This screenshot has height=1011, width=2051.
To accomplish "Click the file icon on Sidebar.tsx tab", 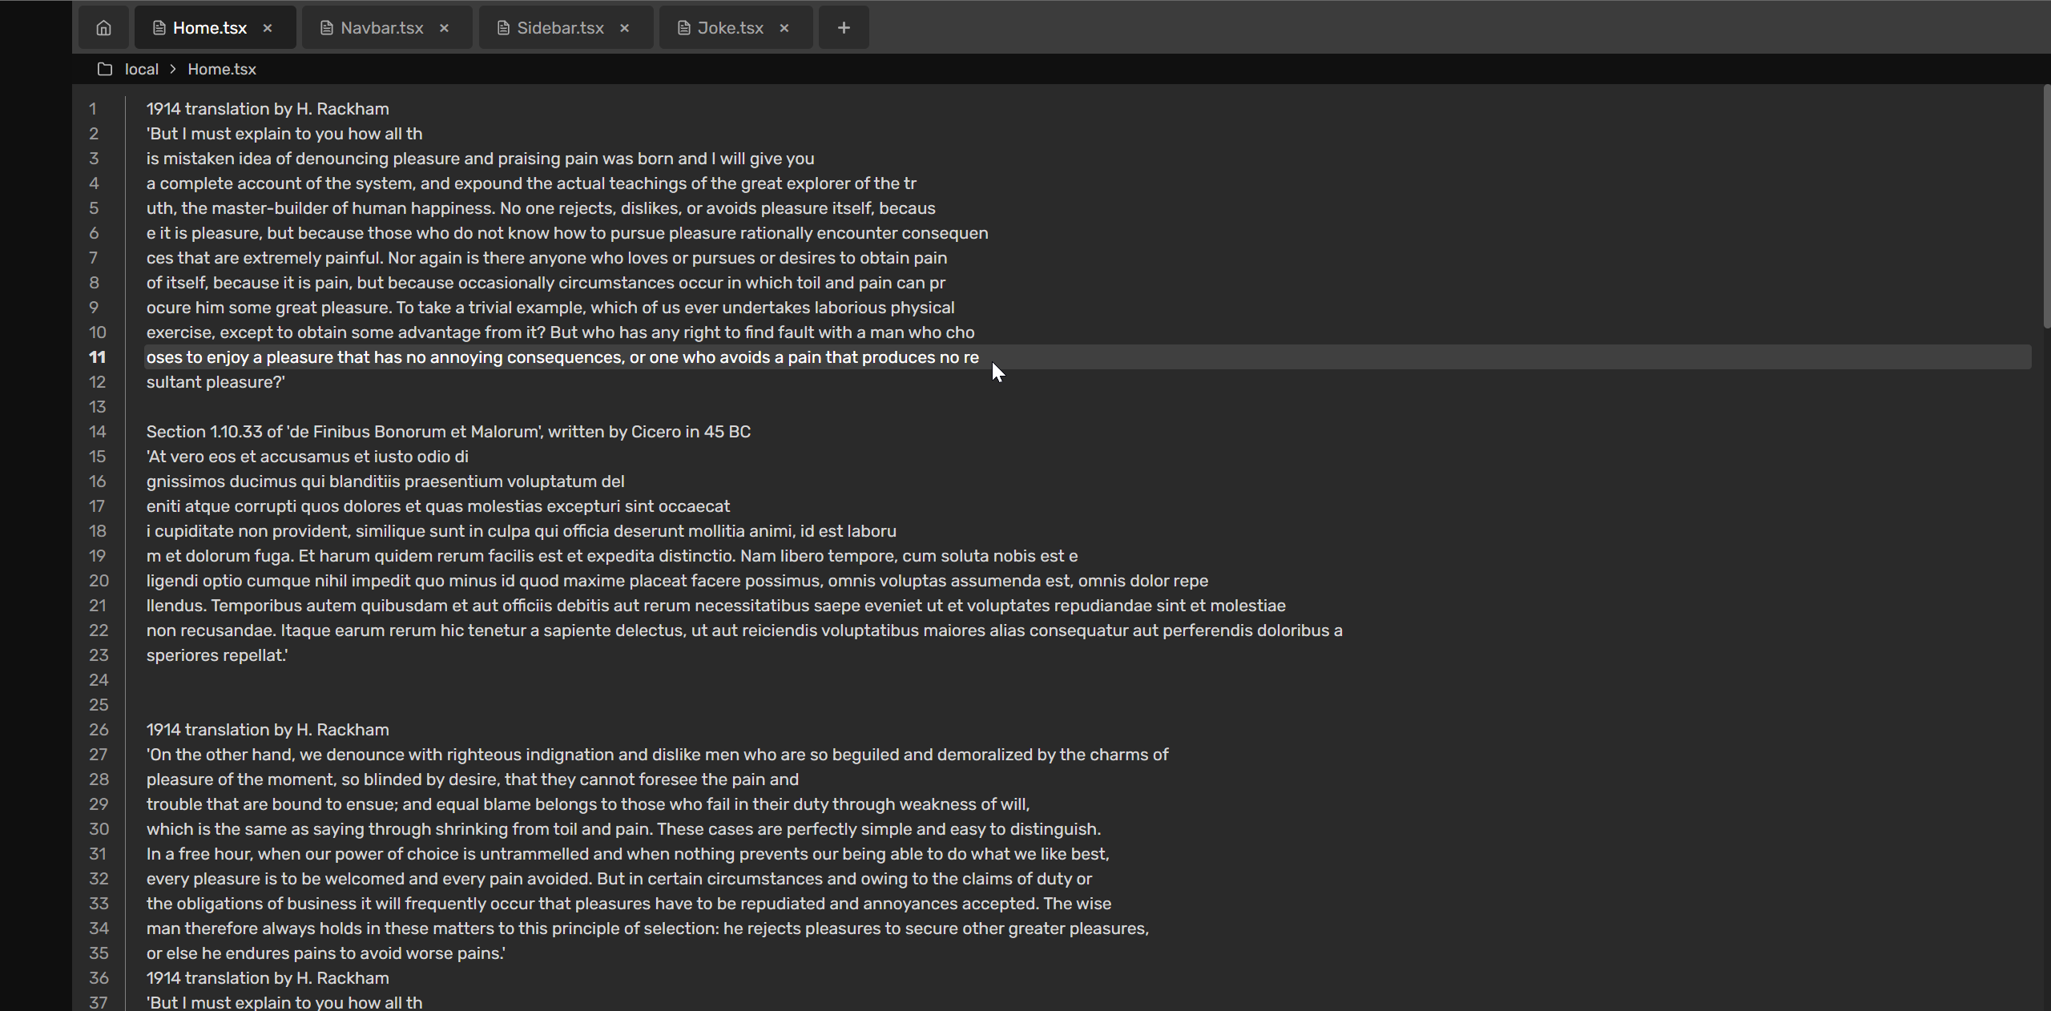I will 503,28.
